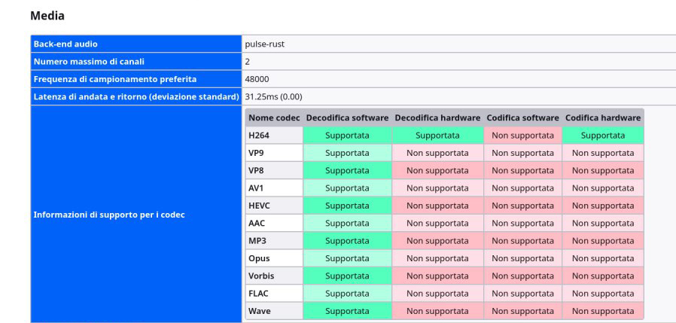This screenshot has width=676, height=323.
Task: Select the 31.25ms (0.00) latency value
Action: click(x=273, y=96)
